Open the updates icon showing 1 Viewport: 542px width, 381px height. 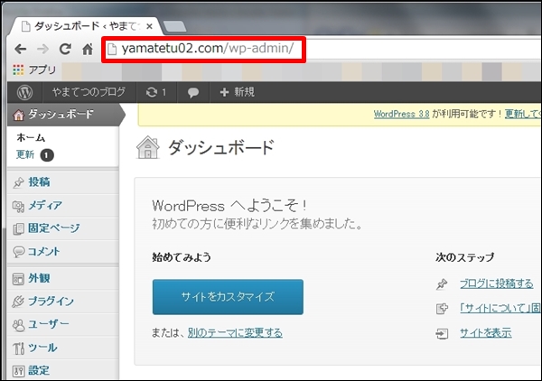(156, 92)
